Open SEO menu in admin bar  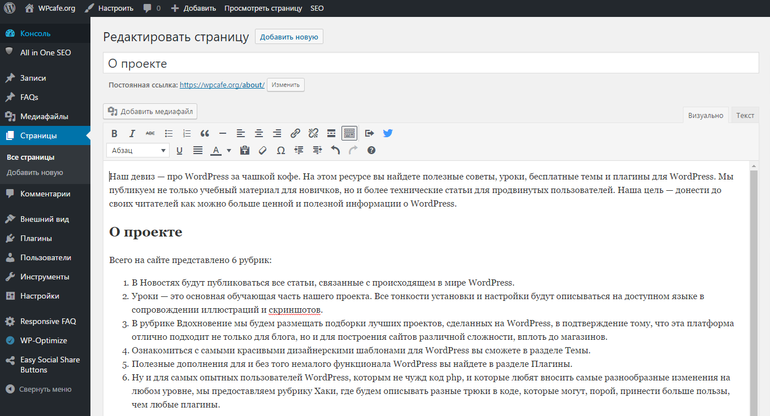tap(317, 8)
